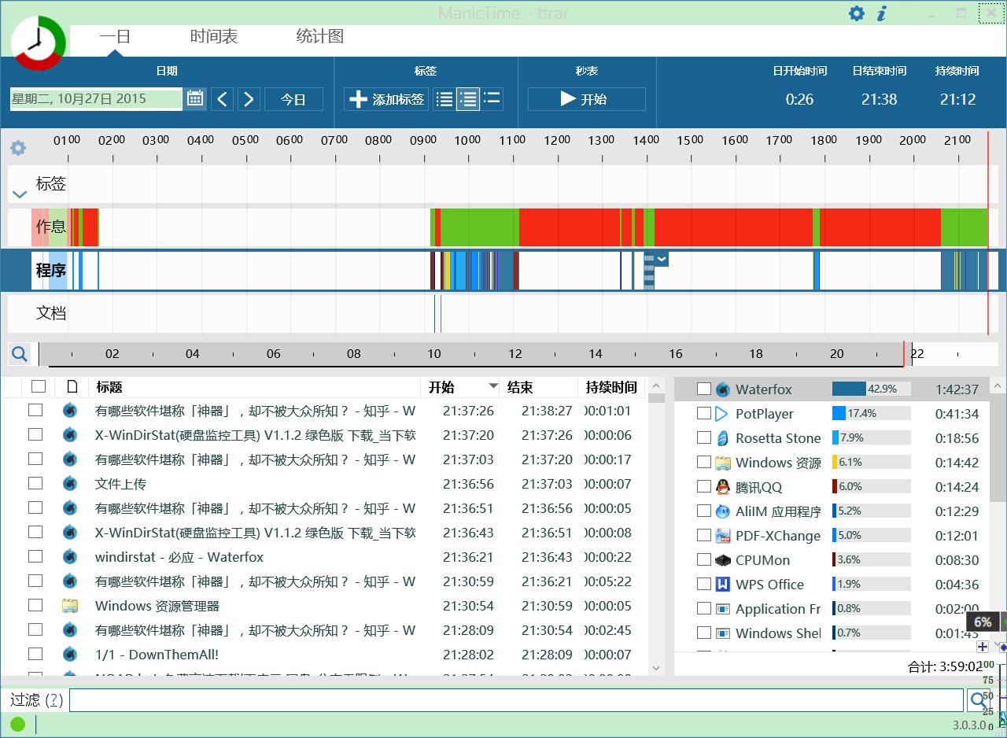The image size is (1007, 738).
Task: Go to next day arrow
Action: 249,99
